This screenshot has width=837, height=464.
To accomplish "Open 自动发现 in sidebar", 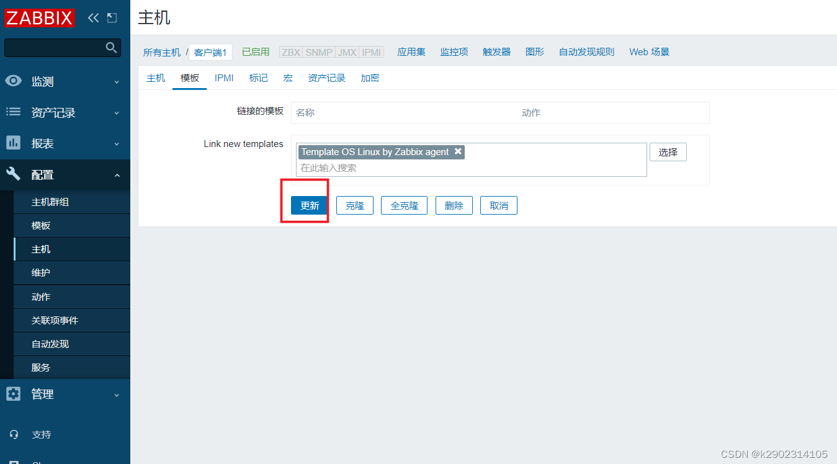I will [x=71, y=344].
